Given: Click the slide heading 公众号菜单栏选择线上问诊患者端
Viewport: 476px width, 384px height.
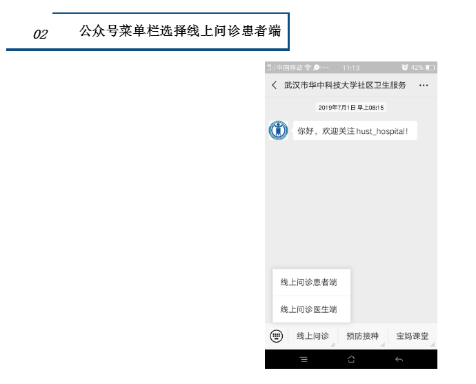Looking at the screenshot, I should click(180, 31).
